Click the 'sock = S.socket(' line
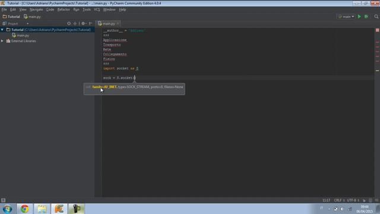The width and height of the screenshot is (380, 214). pos(119,78)
